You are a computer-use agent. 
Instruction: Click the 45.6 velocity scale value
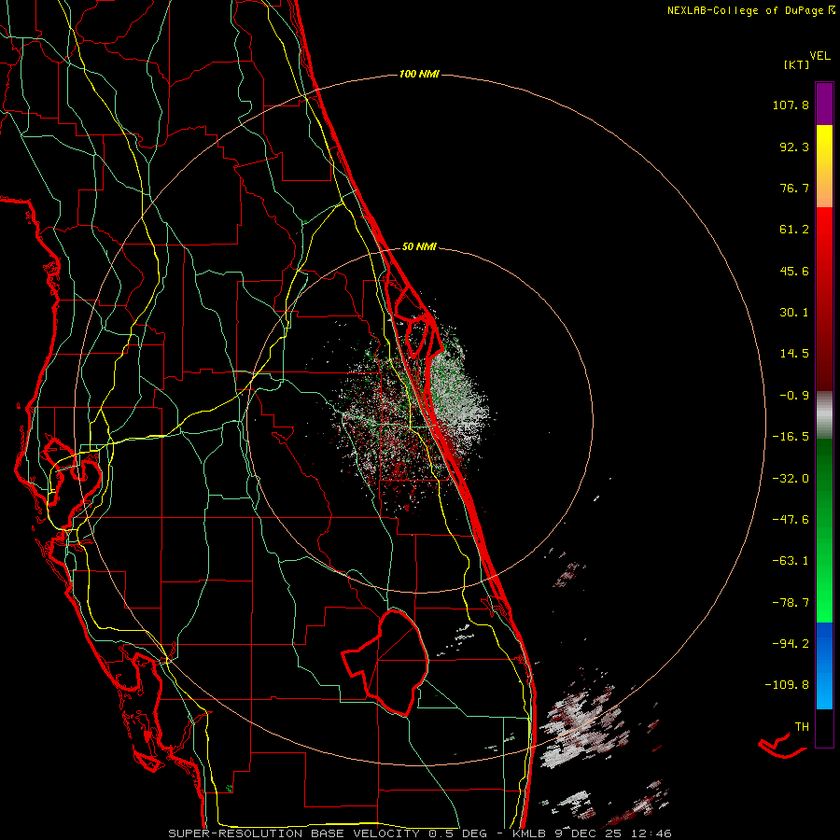tap(794, 271)
